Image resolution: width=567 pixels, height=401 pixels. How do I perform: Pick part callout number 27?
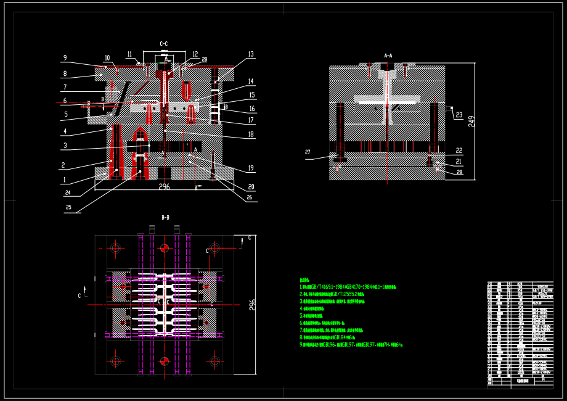(x=308, y=152)
